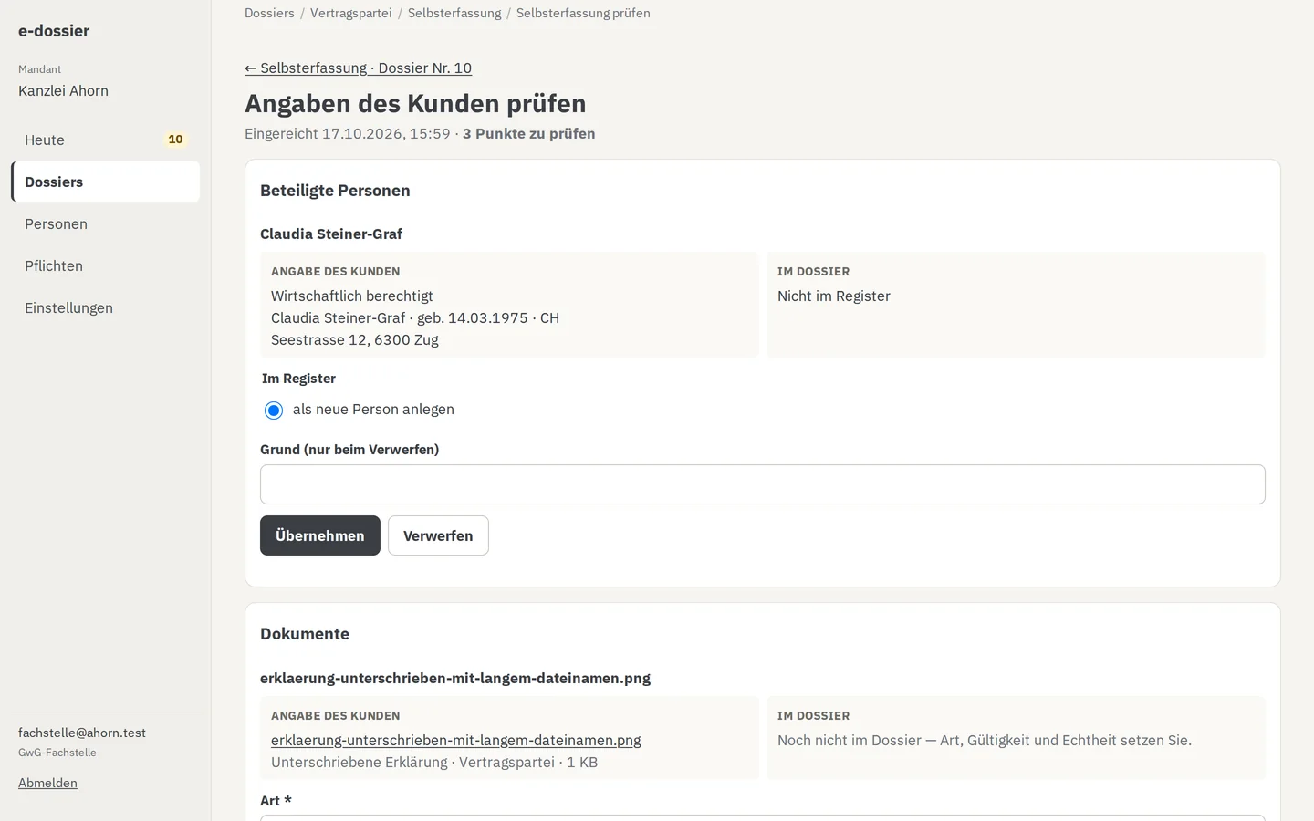1314x821 pixels.
Task: Click the 'Nicht im Register' status text
Action: tap(834, 296)
